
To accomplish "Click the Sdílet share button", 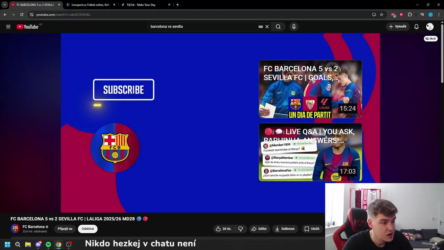I will pos(259,229).
